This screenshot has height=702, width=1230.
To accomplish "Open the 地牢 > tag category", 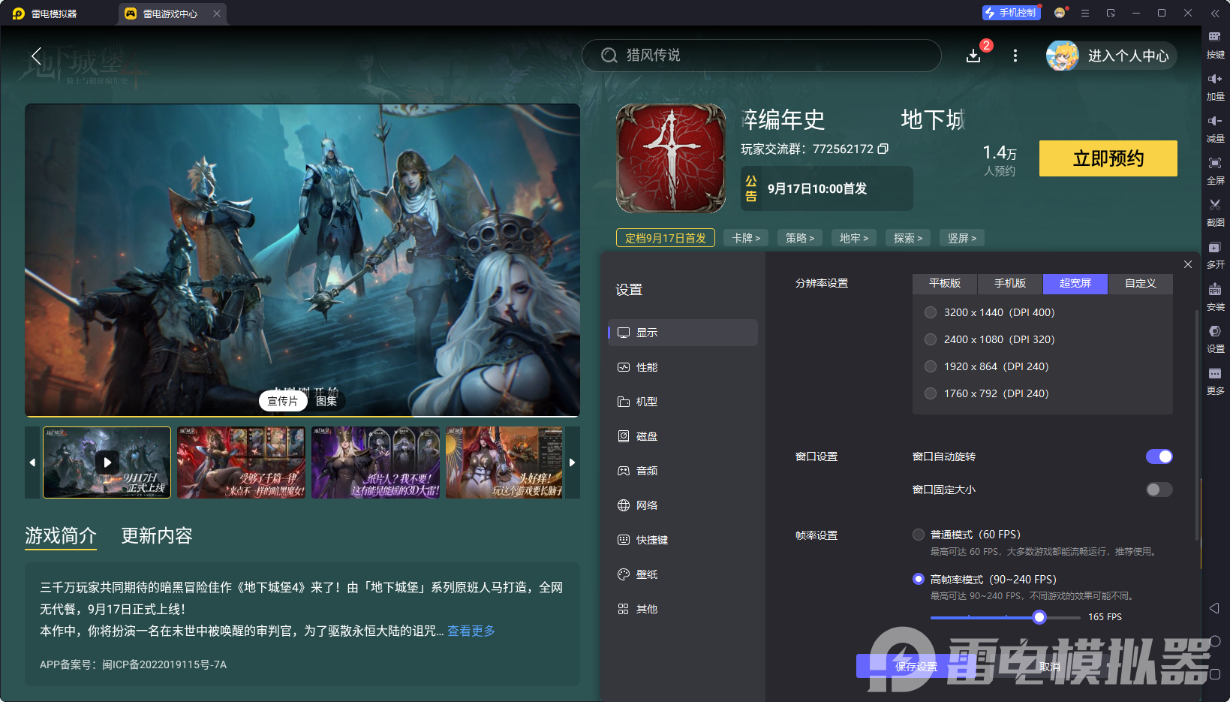I will tap(854, 238).
